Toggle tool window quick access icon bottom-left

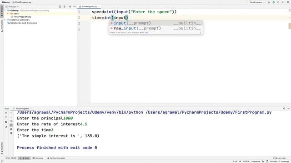point(2,161)
